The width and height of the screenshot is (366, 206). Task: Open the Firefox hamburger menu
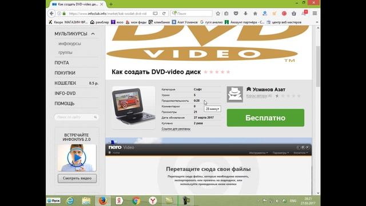[x=315, y=14]
